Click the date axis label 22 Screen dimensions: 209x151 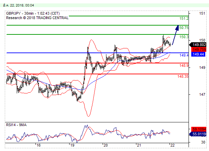pos(172,145)
